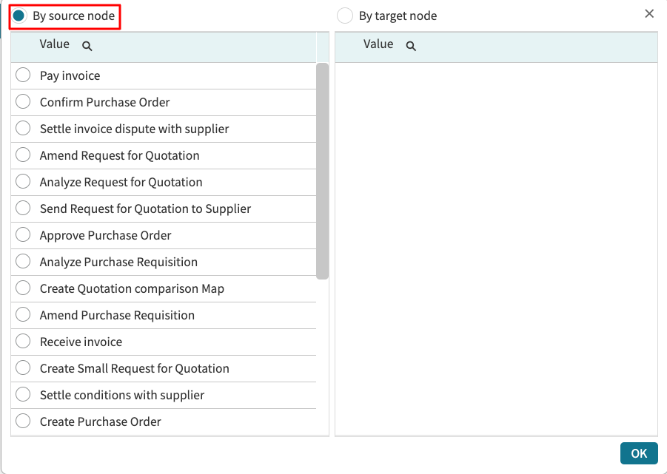Click the OK button
667x474 pixels.
pyautogui.click(x=638, y=453)
